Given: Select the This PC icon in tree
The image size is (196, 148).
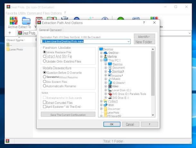Looking at the screenshot, I should coord(105,60).
